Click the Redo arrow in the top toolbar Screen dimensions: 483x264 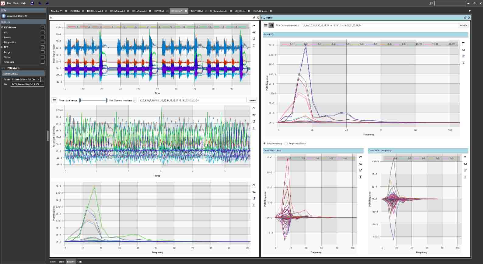tap(47, 3)
